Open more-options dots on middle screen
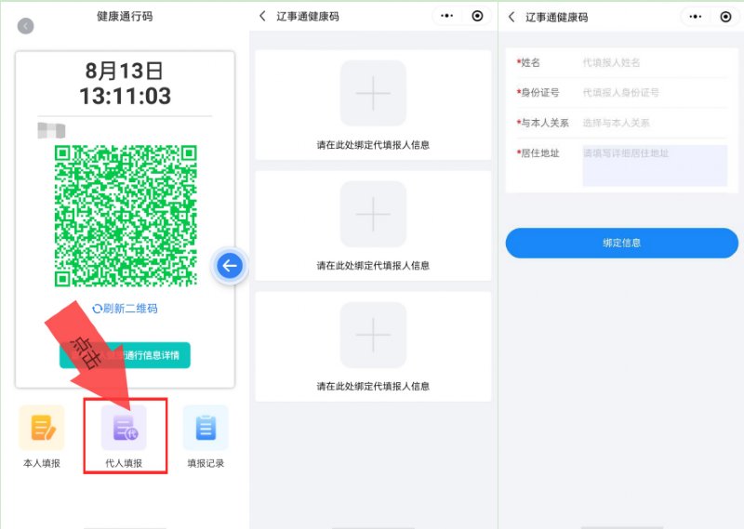Screen dimensions: 744x529 click(x=446, y=16)
